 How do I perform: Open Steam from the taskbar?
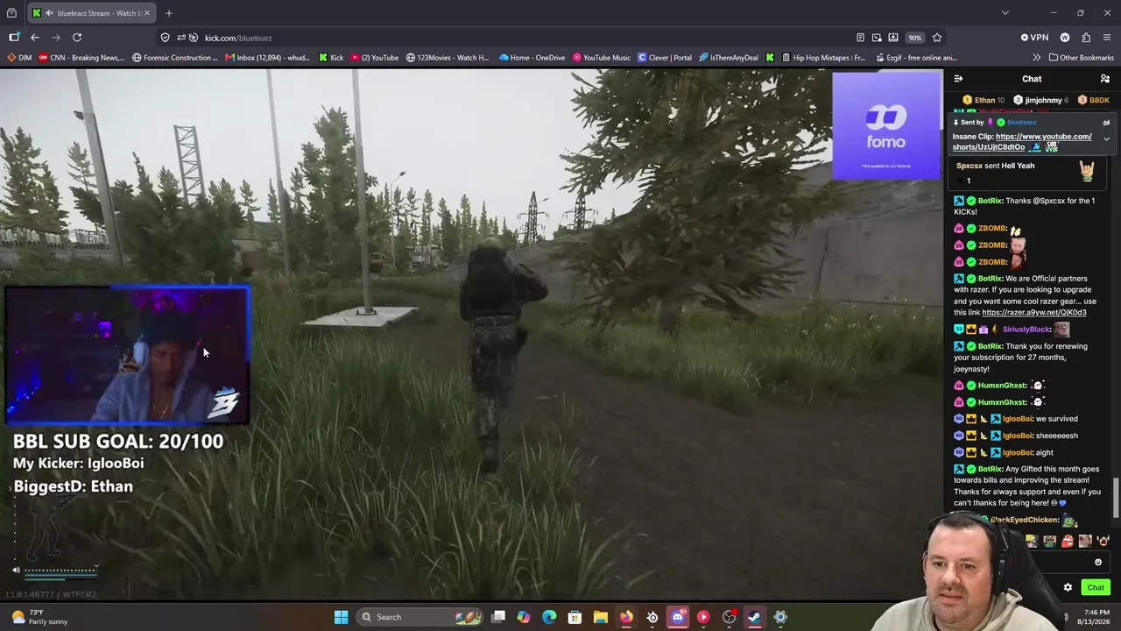754,617
